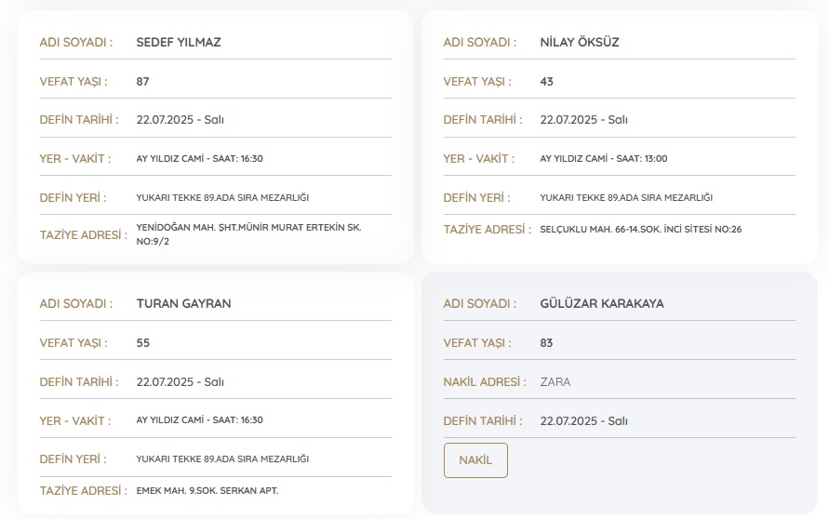Click Sedef Yılmaz's age value 87
The image size is (829, 519).
click(142, 81)
